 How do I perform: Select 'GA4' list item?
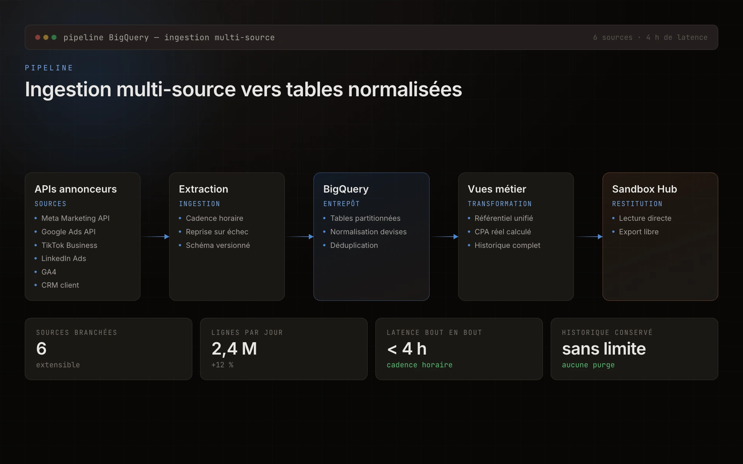point(49,272)
